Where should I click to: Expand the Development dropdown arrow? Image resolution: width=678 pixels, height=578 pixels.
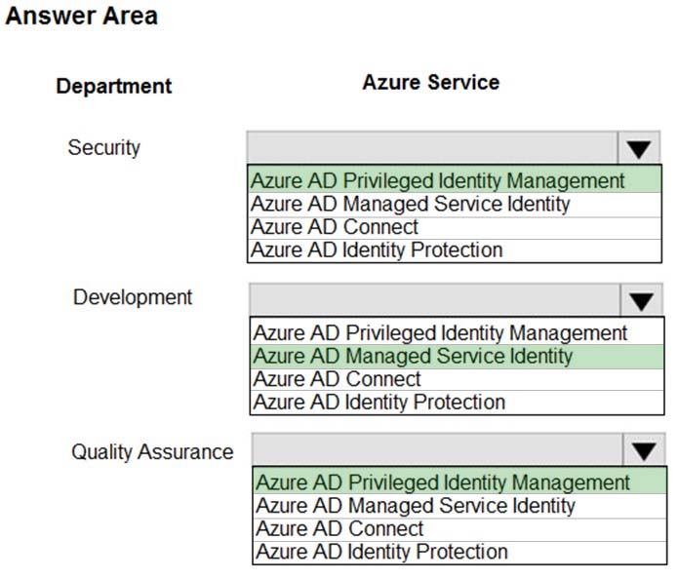(x=641, y=300)
